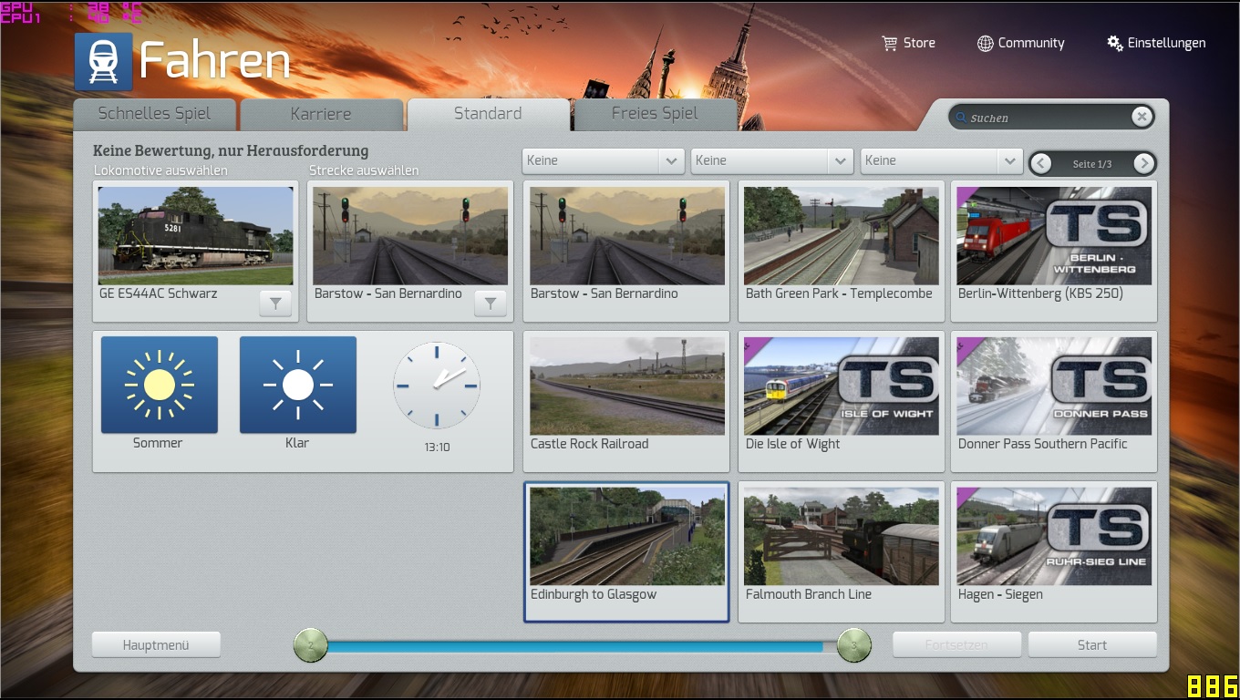Click the Sommer season label
The image size is (1240, 700).
158,443
